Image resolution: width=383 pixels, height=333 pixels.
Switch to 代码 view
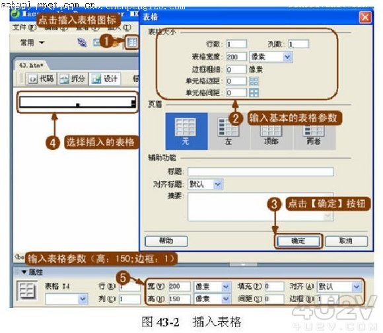click(x=41, y=79)
